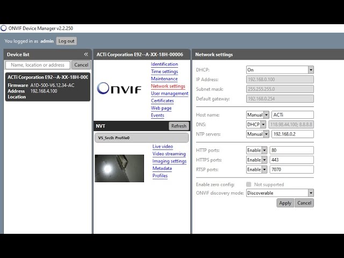Open NTP servers Manual dropdown

tap(257, 134)
